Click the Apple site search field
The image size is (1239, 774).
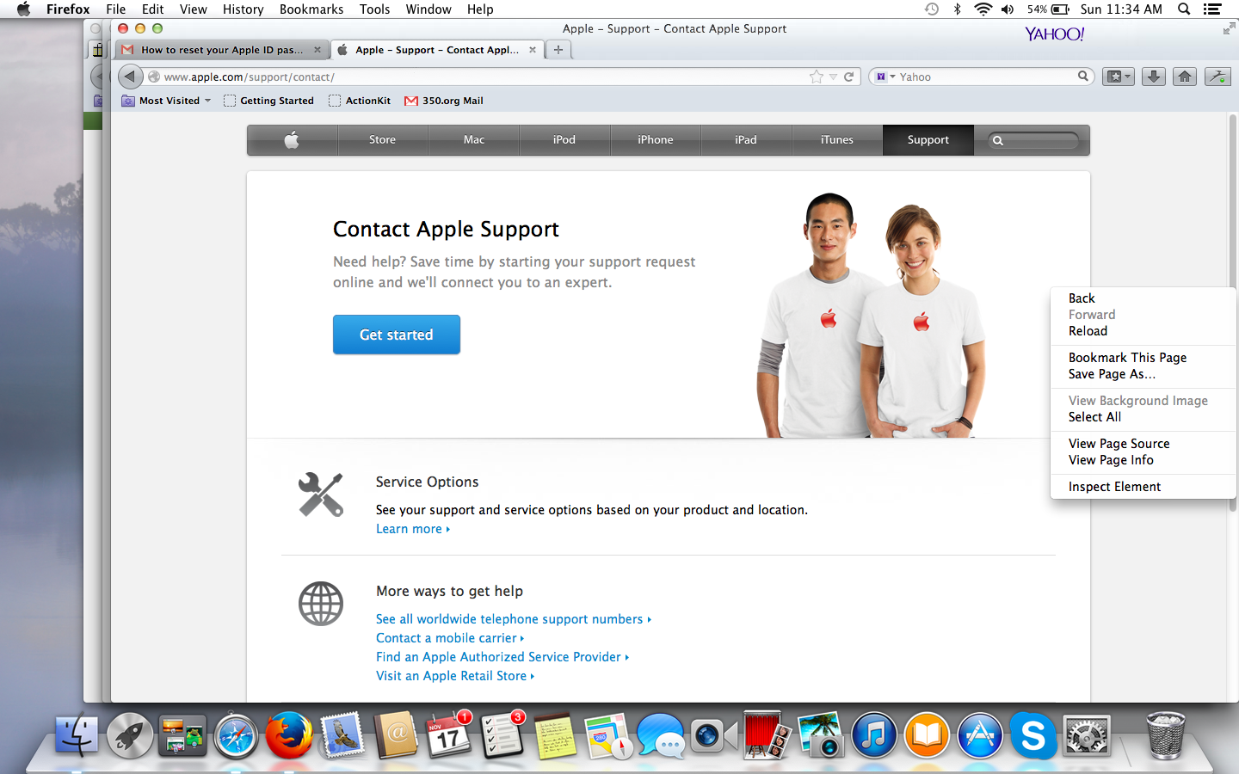(x=1032, y=140)
